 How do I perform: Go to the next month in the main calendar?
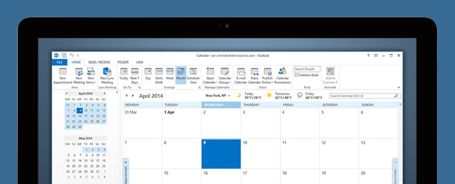tap(133, 96)
